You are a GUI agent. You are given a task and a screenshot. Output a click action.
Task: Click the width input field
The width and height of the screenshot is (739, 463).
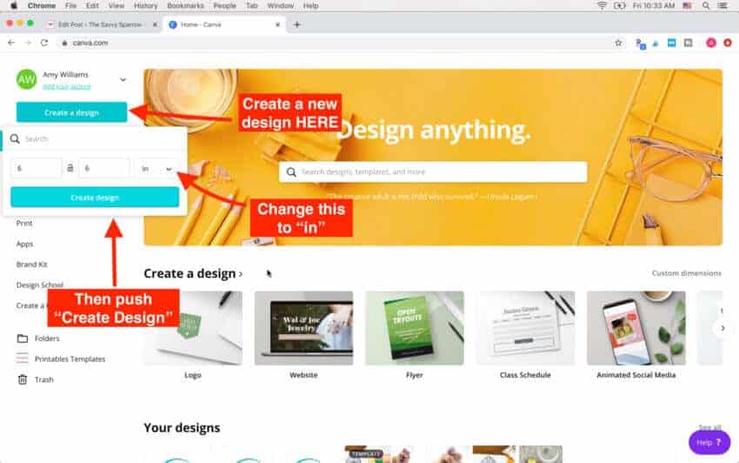click(x=37, y=169)
